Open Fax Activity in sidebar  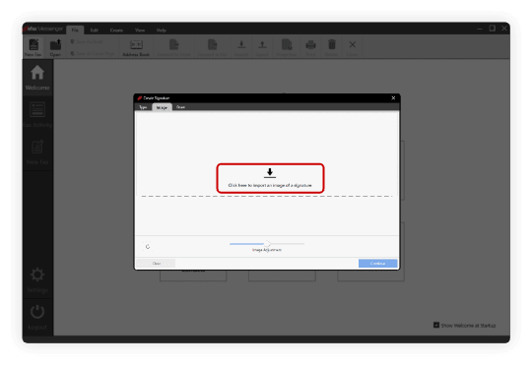coord(37,114)
